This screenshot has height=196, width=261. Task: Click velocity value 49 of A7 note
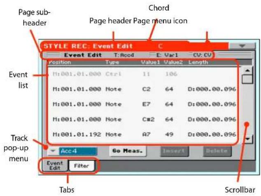169,134
